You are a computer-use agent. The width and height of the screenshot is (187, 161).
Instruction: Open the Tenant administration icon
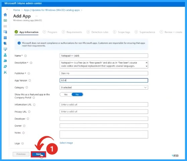click(x=5, y=66)
